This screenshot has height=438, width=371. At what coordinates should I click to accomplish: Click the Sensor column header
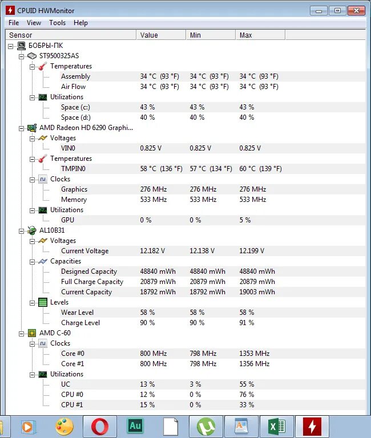click(71, 35)
